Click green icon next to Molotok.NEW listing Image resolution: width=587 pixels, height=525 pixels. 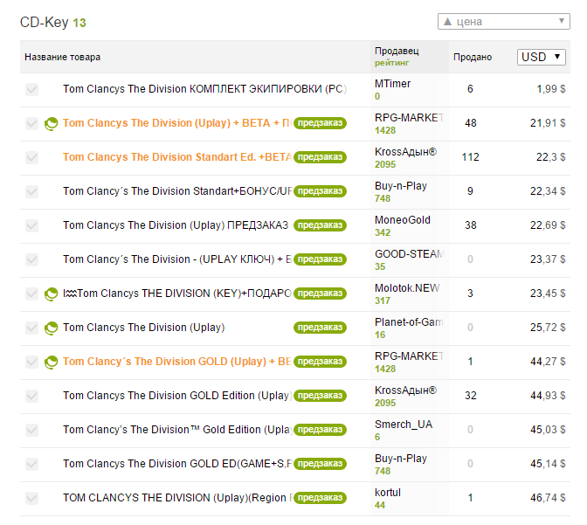[x=52, y=294]
